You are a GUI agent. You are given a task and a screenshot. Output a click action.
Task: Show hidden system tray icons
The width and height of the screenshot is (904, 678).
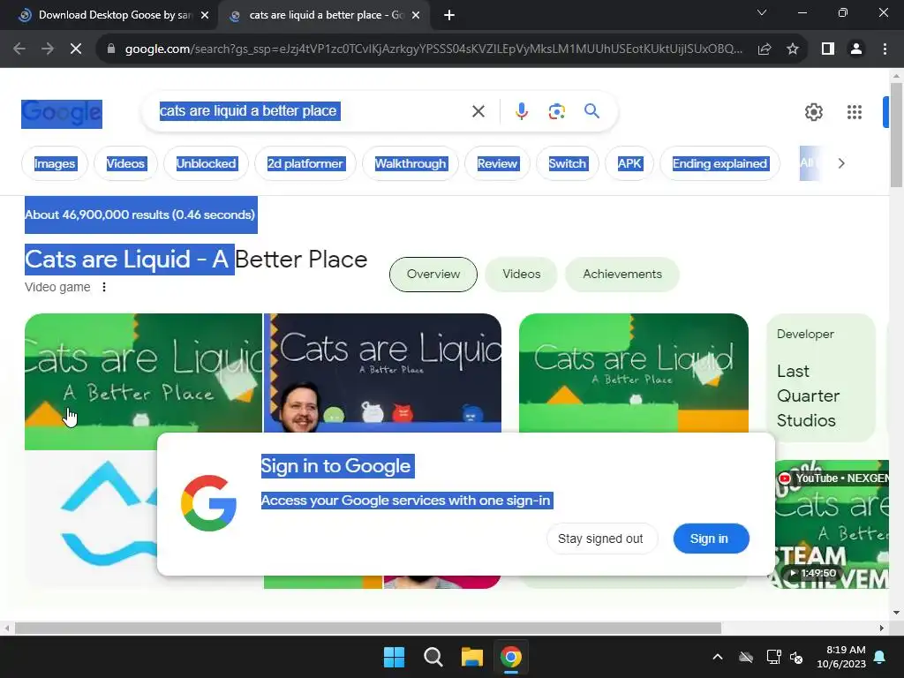pyautogui.click(x=718, y=657)
